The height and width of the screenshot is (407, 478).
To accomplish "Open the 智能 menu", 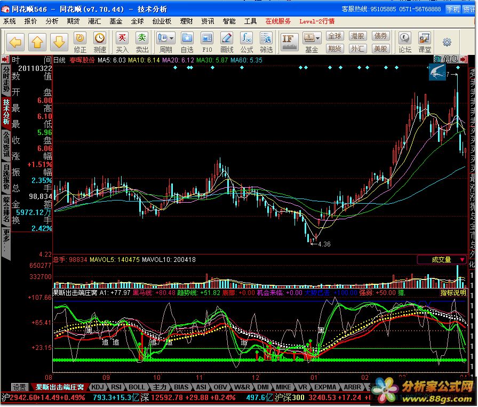I will pyautogui.click(x=229, y=21).
